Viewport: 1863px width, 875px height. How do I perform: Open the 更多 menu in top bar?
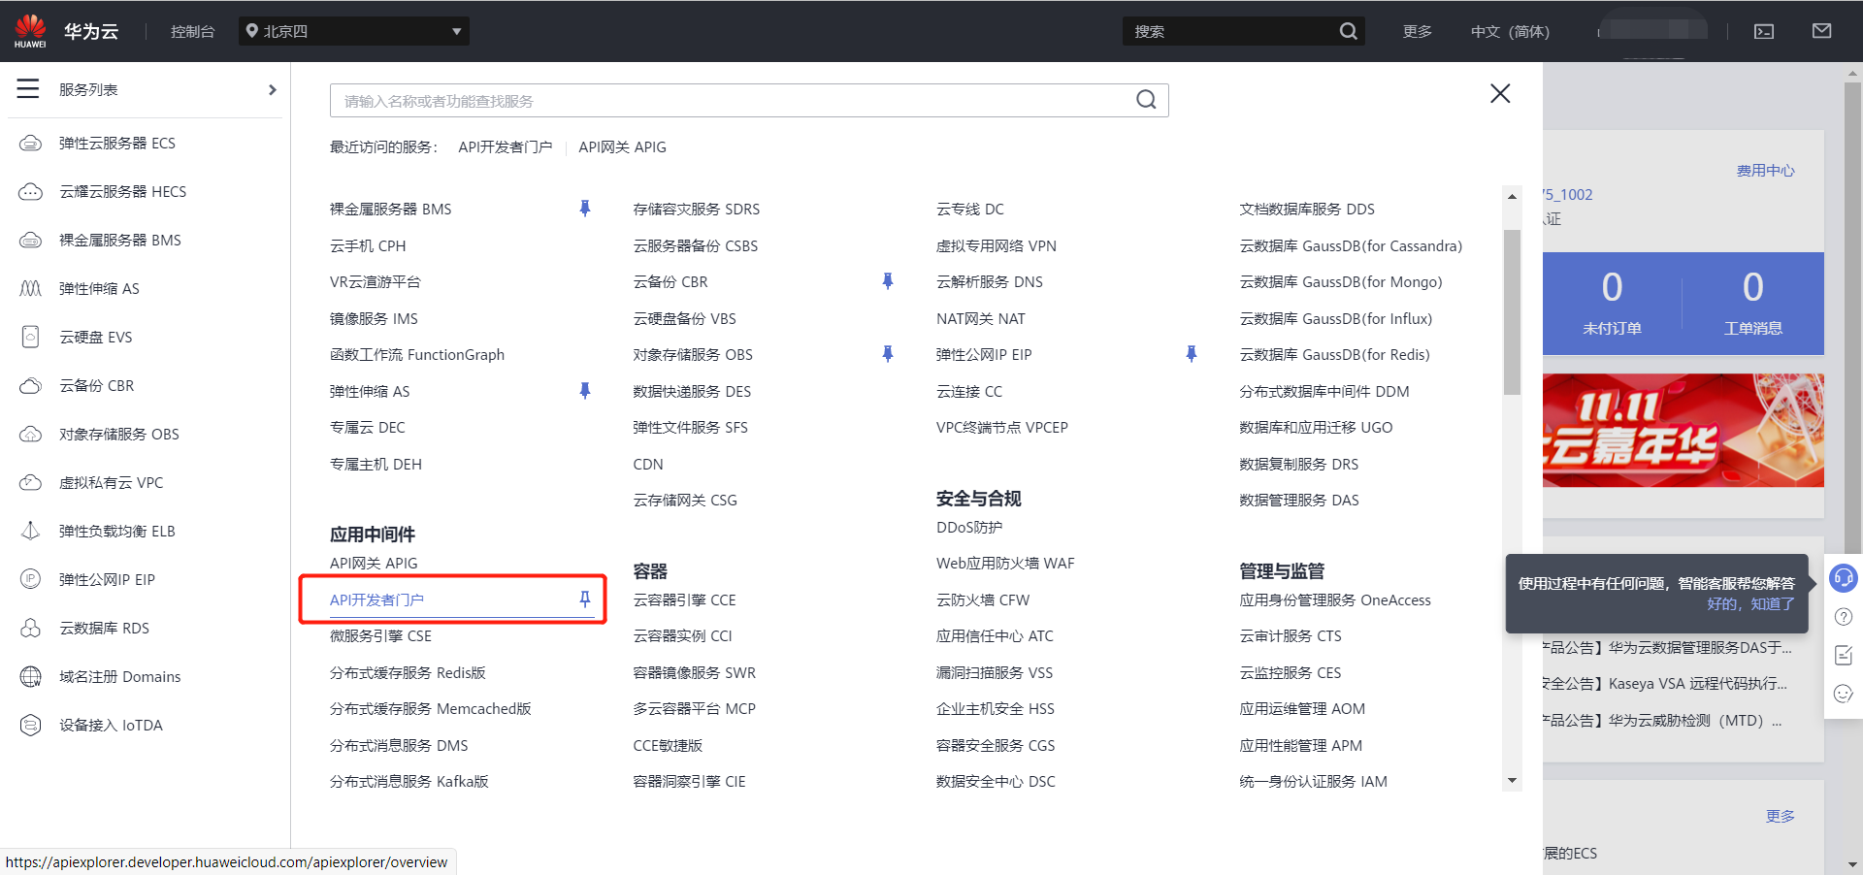1418,32
